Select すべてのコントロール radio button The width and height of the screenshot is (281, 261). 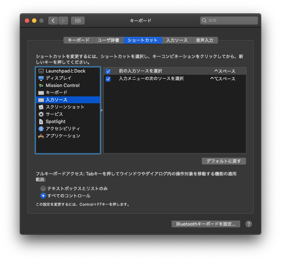tap(43, 196)
